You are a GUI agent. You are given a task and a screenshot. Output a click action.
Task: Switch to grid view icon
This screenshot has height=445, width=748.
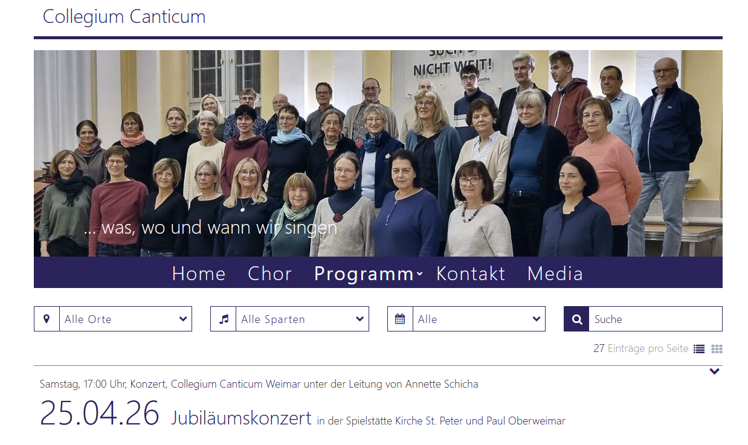click(x=717, y=349)
